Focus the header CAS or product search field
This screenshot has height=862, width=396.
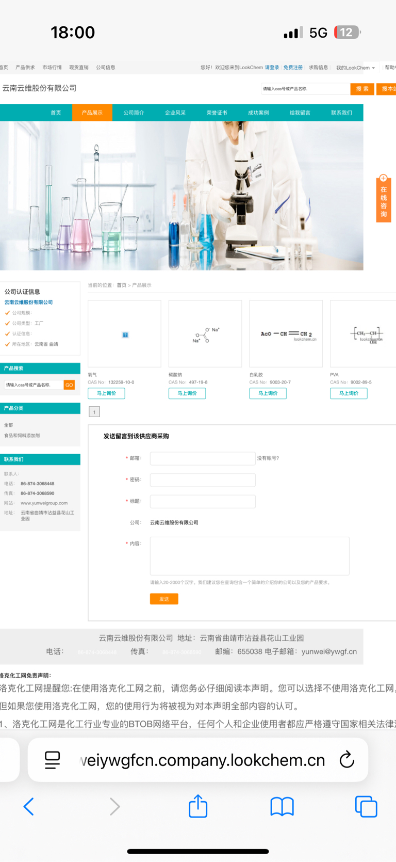pyautogui.click(x=305, y=89)
